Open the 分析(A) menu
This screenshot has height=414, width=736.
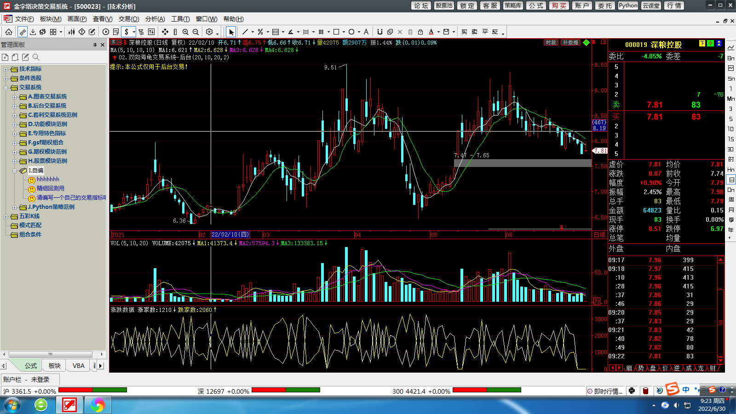coord(155,19)
